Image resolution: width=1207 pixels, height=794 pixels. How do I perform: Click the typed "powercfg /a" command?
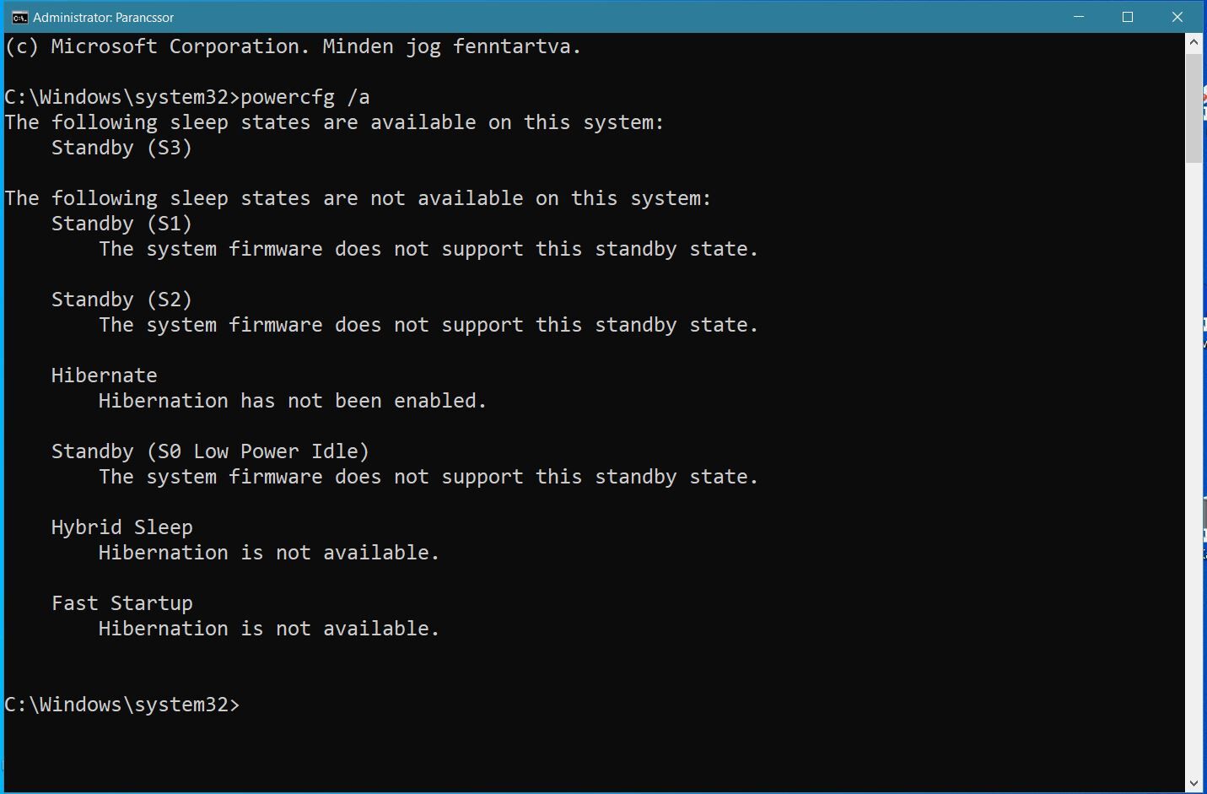[x=305, y=97]
